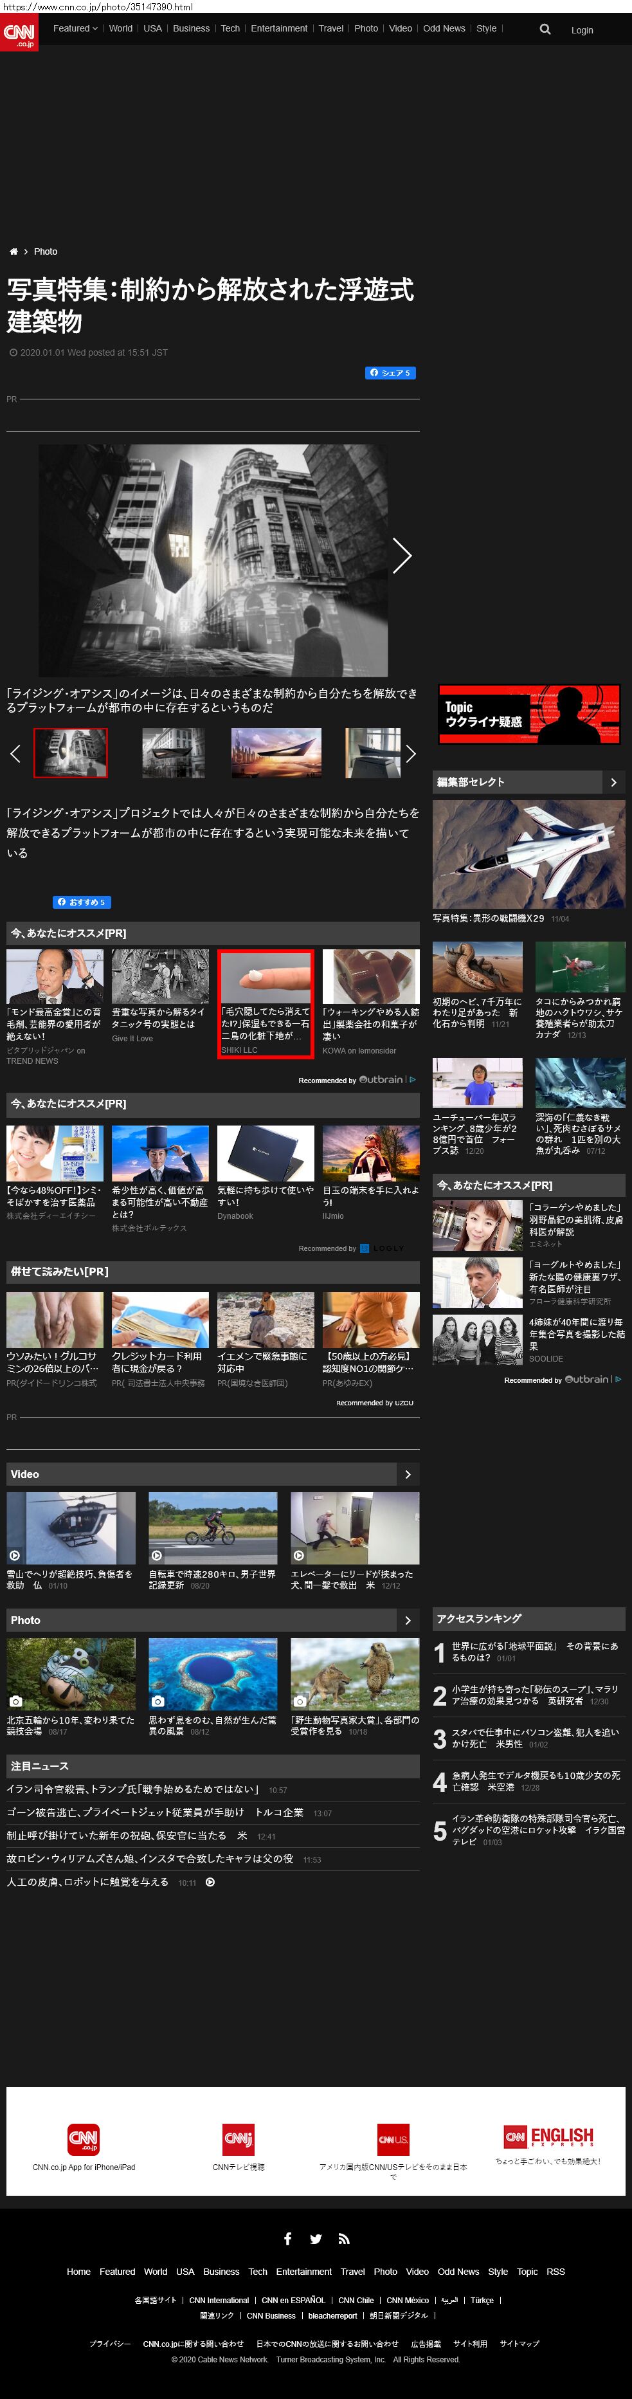Expand the Featured dropdown menu
632x2399 pixels.
click(x=75, y=29)
